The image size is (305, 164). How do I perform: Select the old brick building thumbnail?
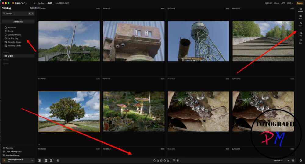tap(134, 41)
